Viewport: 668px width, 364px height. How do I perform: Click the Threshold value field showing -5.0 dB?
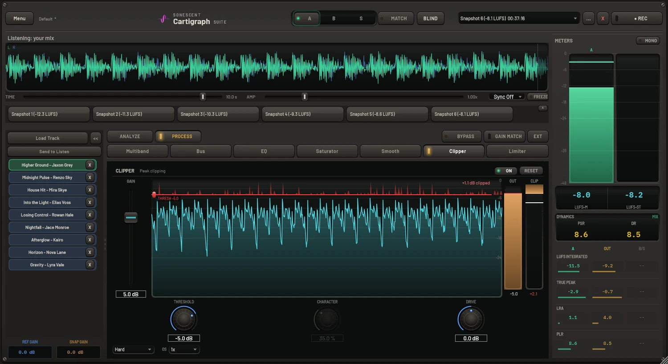click(x=184, y=339)
